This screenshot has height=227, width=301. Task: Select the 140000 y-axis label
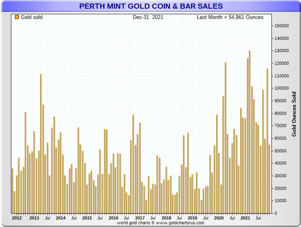(281, 38)
